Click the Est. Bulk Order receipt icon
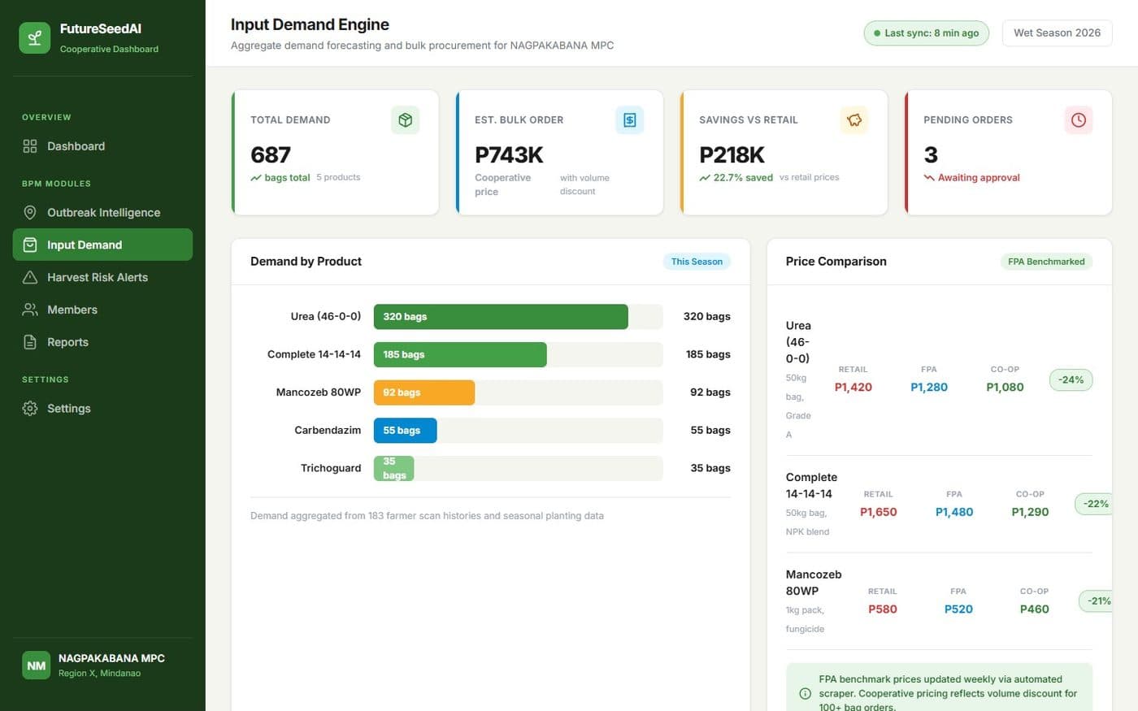This screenshot has height=711, width=1138. click(629, 120)
